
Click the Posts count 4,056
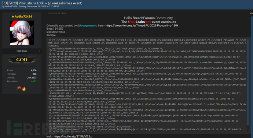[34, 70]
